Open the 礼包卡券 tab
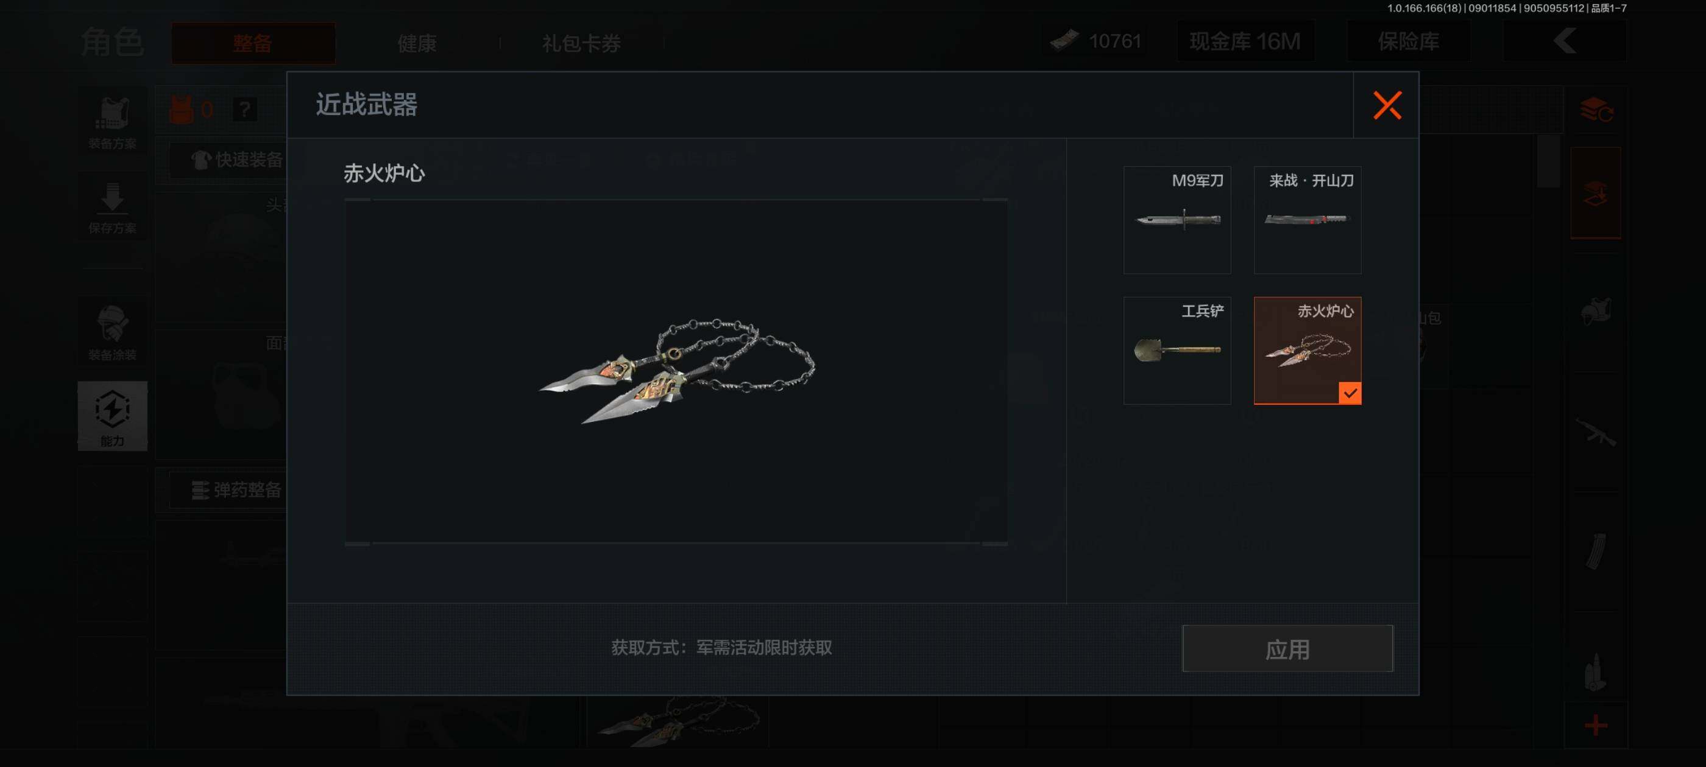This screenshot has width=1706, height=767. [x=581, y=43]
